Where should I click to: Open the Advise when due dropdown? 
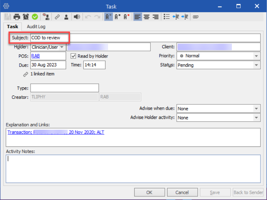pyautogui.click(x=256, y=109)
